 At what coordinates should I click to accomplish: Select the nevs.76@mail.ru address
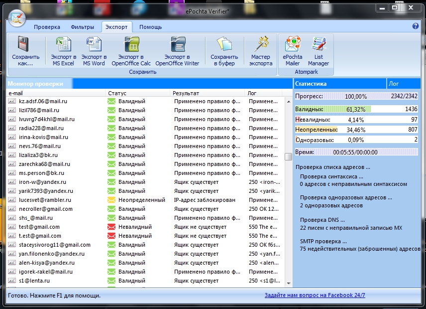click(x=40, y=146)
